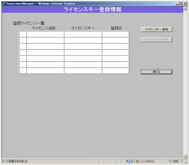Image resolution: width=189 pixels, height=165 pixels.
Task: Open the zoom level dropdown arrow
Action: click(182, 161)
